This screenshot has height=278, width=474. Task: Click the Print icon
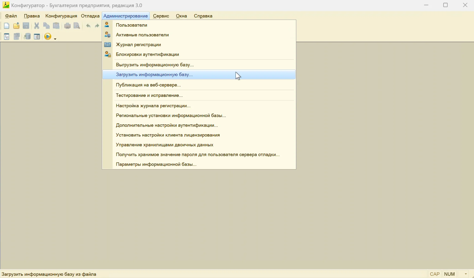pyautogui.click(x=67, y=26)
